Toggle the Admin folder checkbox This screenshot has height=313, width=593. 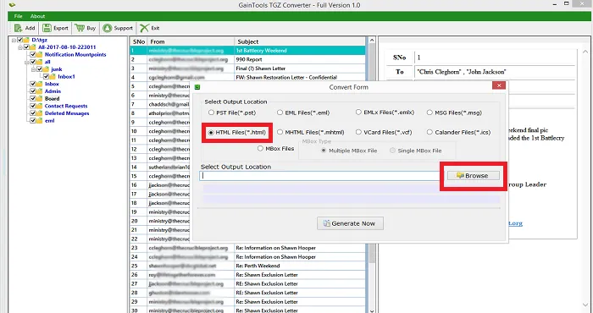(33, 91)
